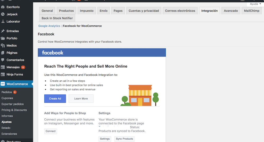Click 'Products are synced to Facebook.' text
Viewport: 264px width, 142px height.
[122, 131]
